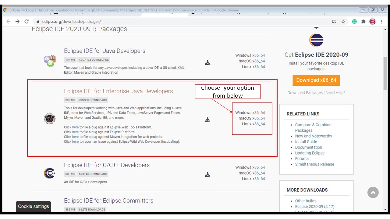Viewport: 390px width, 219px height.
Task: Download macOS x86_64 for Java Developers
Action: point(258,61)
